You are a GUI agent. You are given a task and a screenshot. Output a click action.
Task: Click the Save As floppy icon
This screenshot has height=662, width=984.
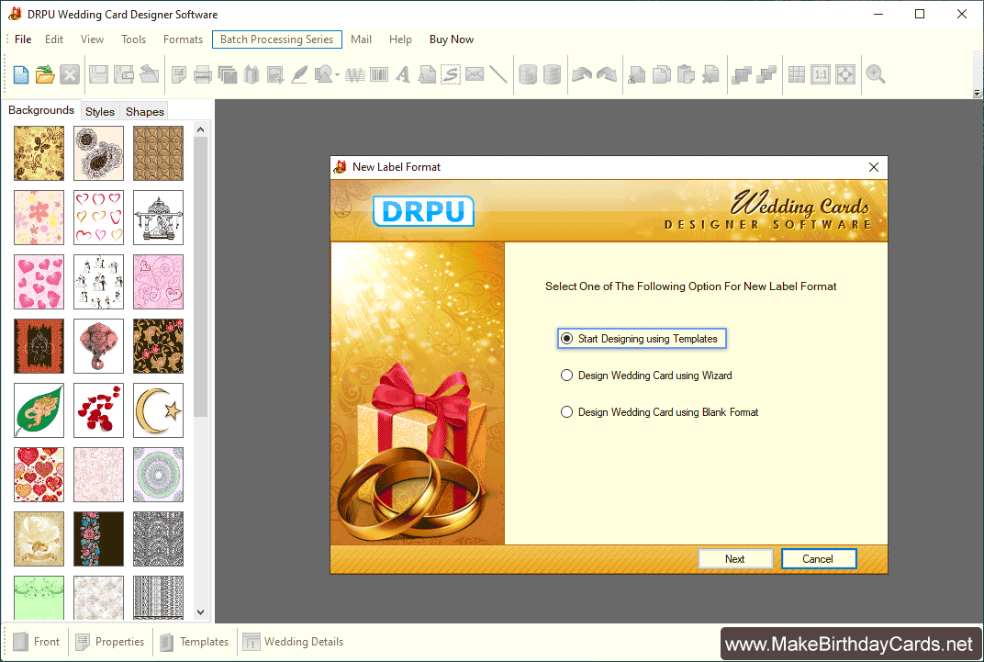coord(124,74)
